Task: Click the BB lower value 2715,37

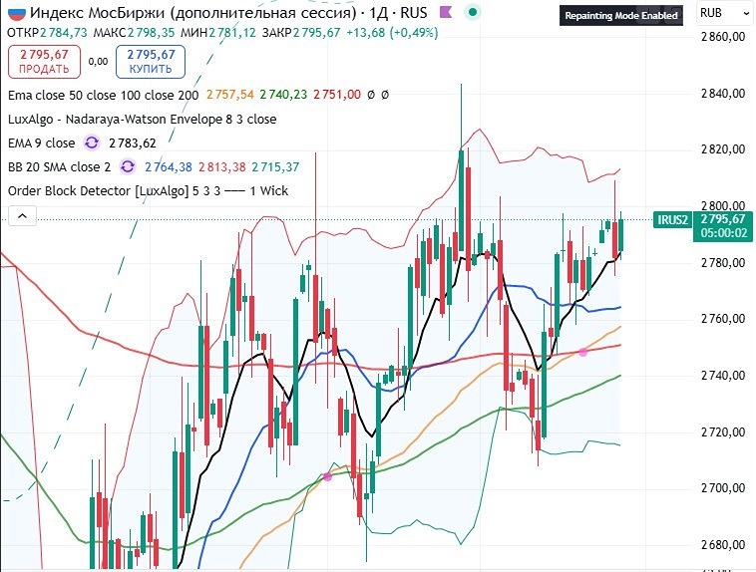Action: (276, 166)
